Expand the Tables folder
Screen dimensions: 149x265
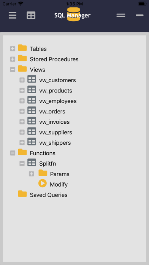pyautogui.click(x=13, y=49)
